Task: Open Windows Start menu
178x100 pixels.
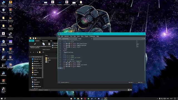Action: [2, 99]
